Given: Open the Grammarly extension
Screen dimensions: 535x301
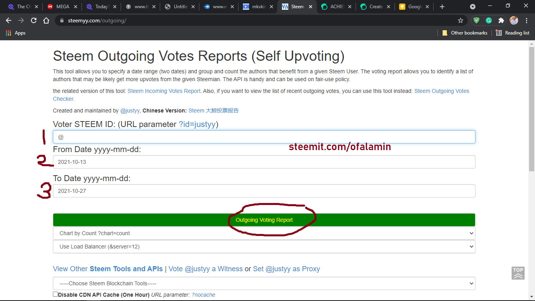Looking at the screenshot, I should click(489, 20).
